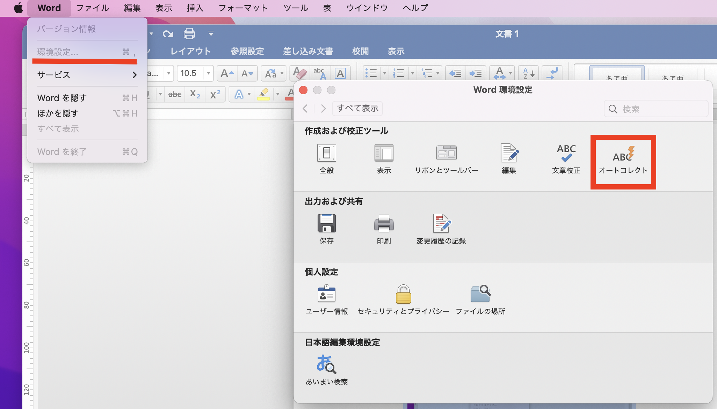717x409 pixels.
Task: Click the すべて表示 button in preferences
Action: (357, 109)
